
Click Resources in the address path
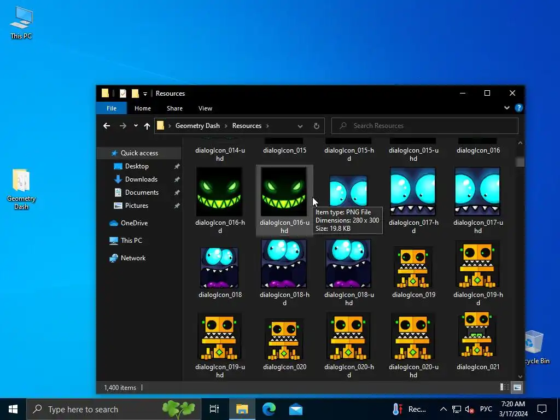click(x=247, y=126)
